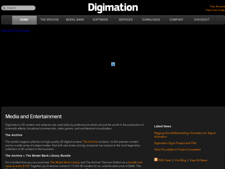Read the Rigging Aircraft Marshalling Characters news

[x=185, y=135]
